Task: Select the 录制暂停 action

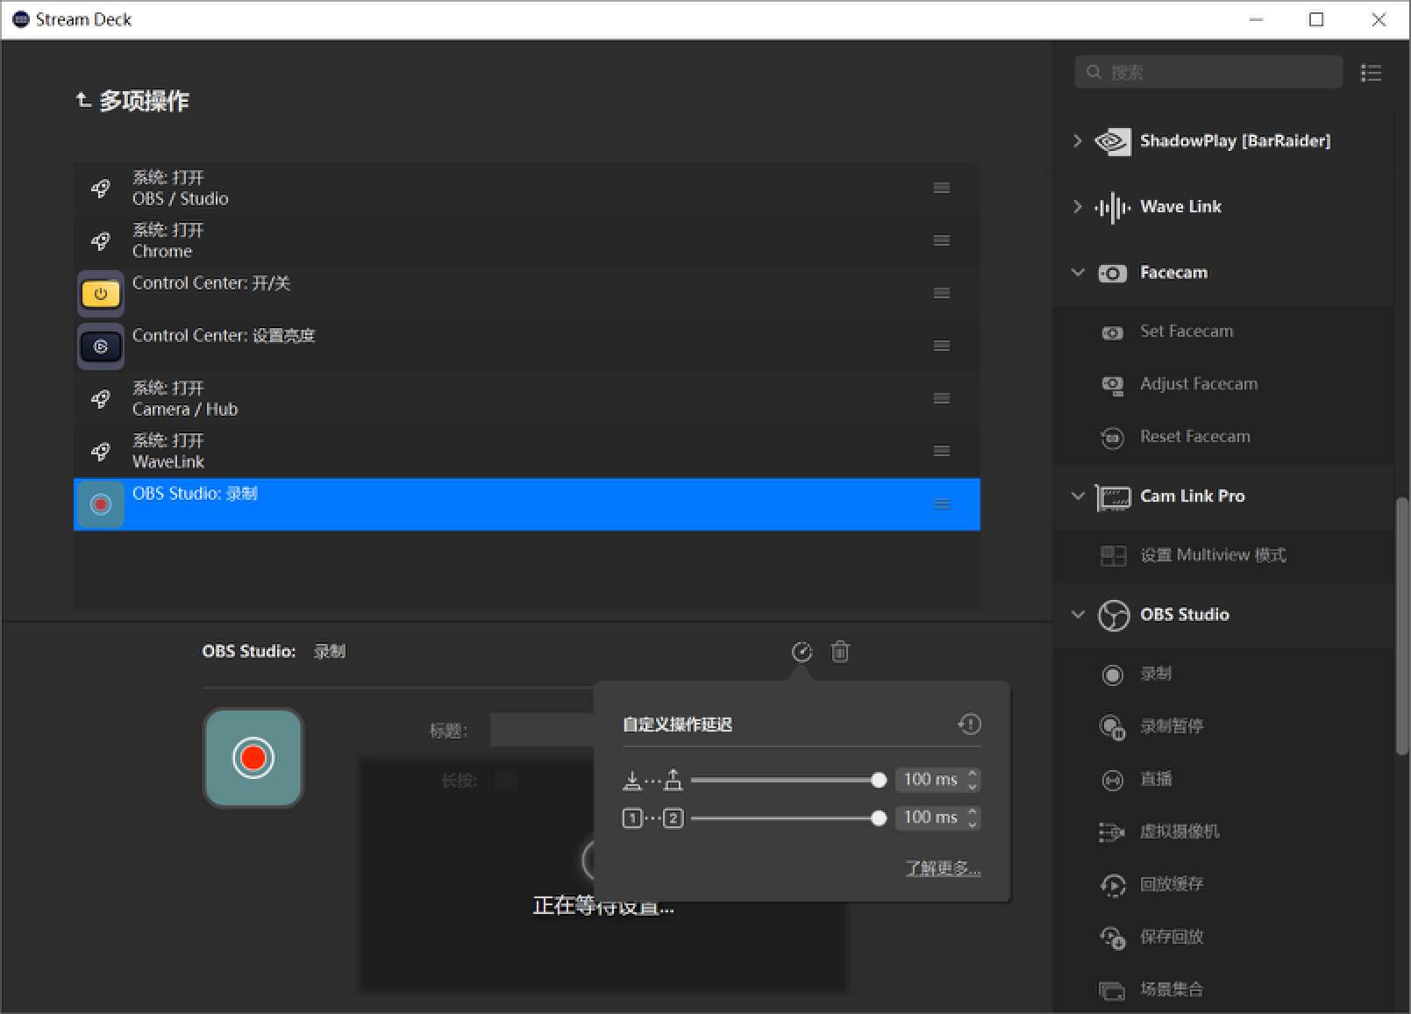Action: (1173, 726)
